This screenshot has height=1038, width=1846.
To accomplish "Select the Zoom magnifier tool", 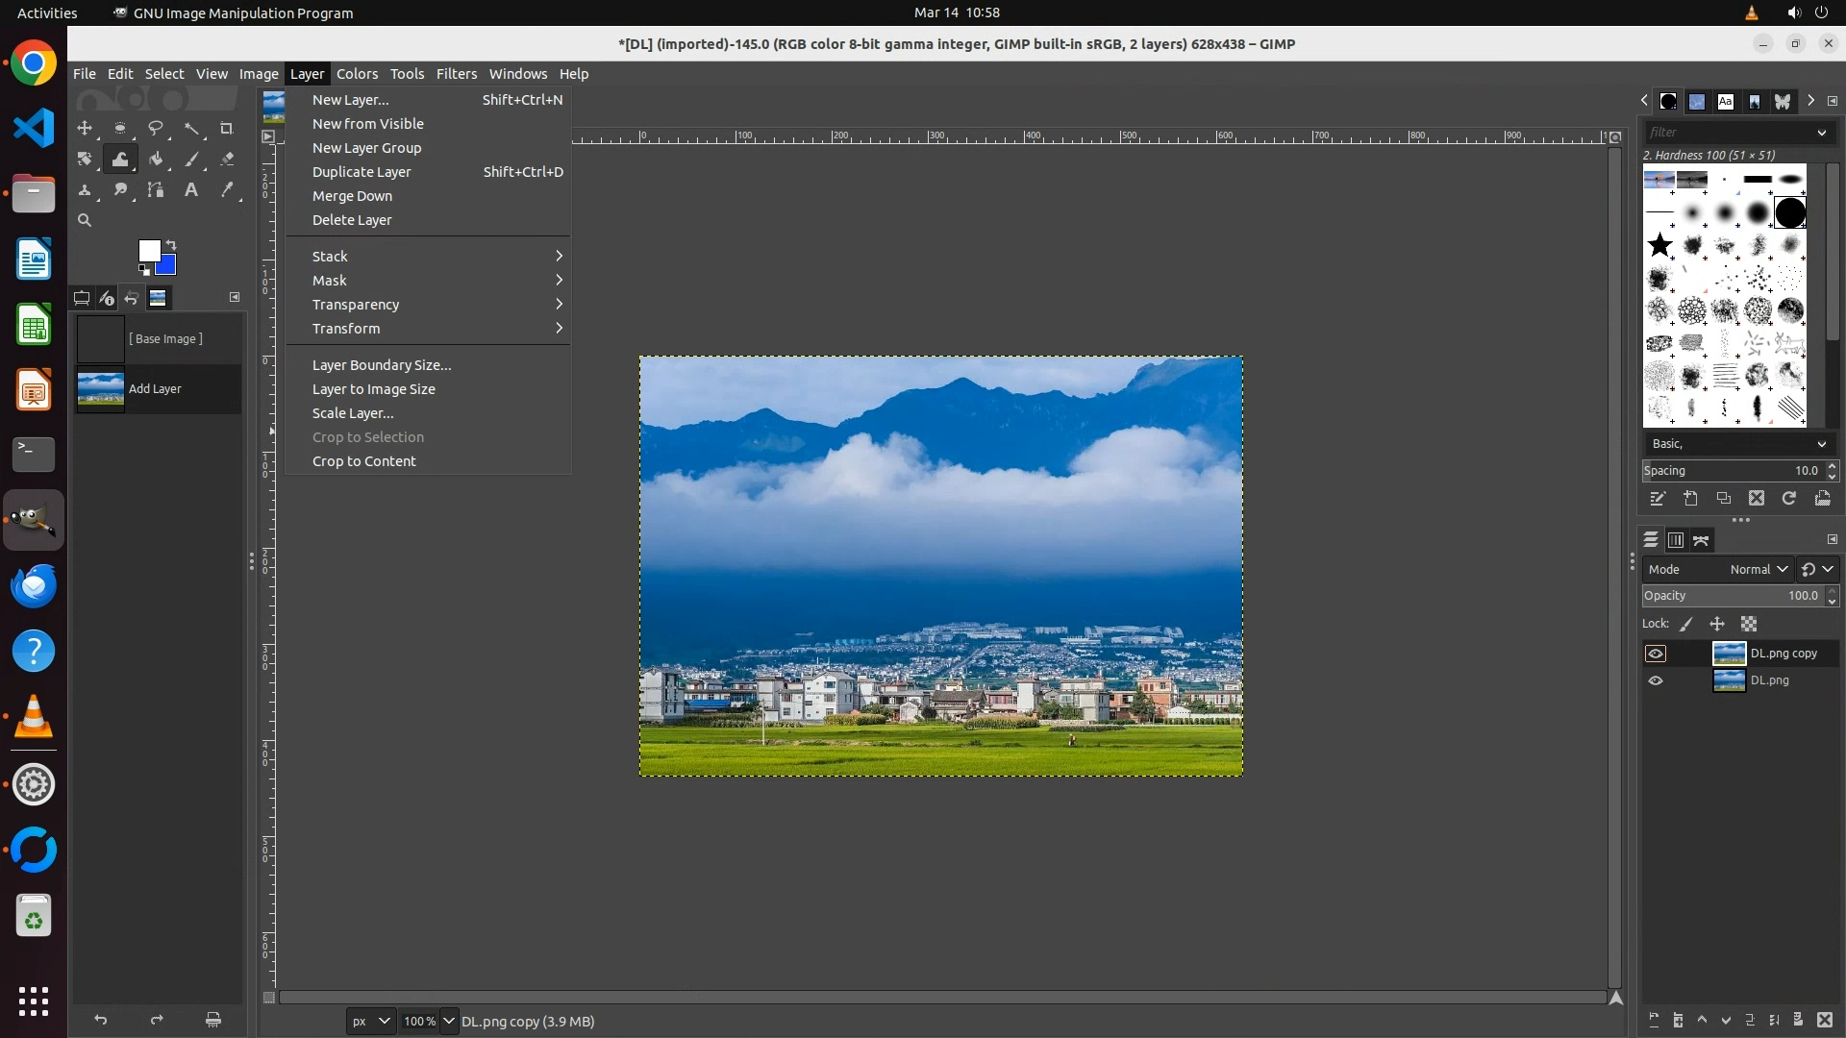I will [85, 221].
